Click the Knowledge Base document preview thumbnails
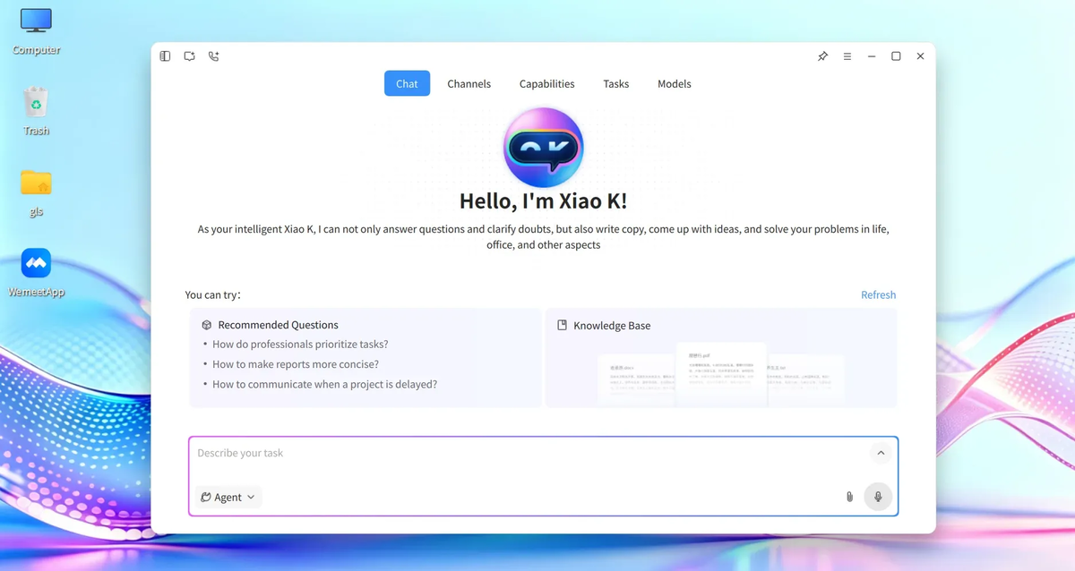Image resolution: width=1075 pixels, height=571 pixels. (721, 372)
